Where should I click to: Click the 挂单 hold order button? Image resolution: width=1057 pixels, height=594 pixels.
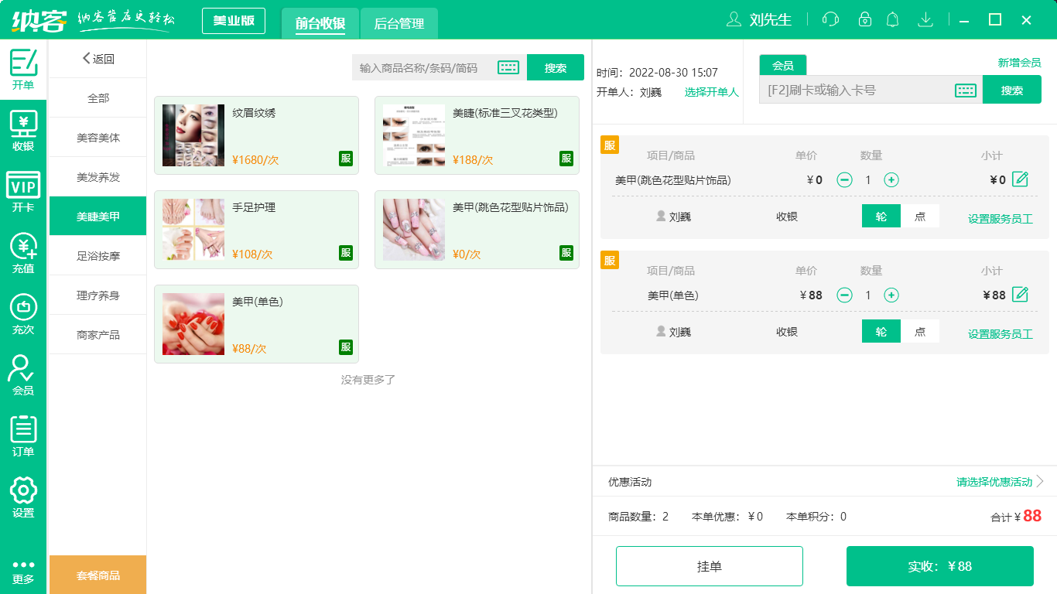coord(709,565)
